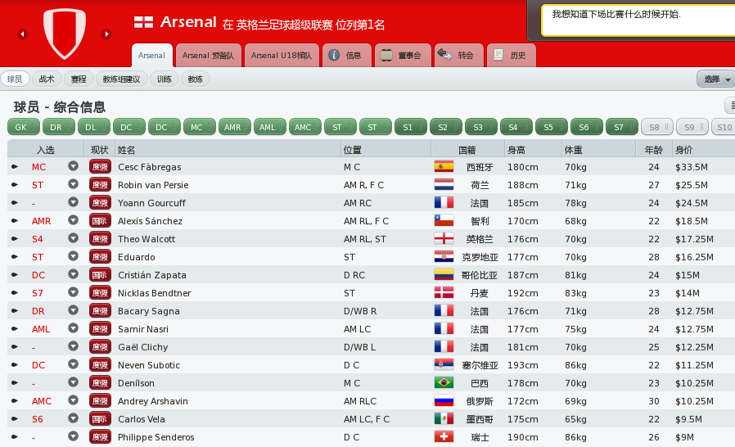Toggle the GK position filter pill
The width and height of the screenshot is (735, 447).
tap(24, 127)
